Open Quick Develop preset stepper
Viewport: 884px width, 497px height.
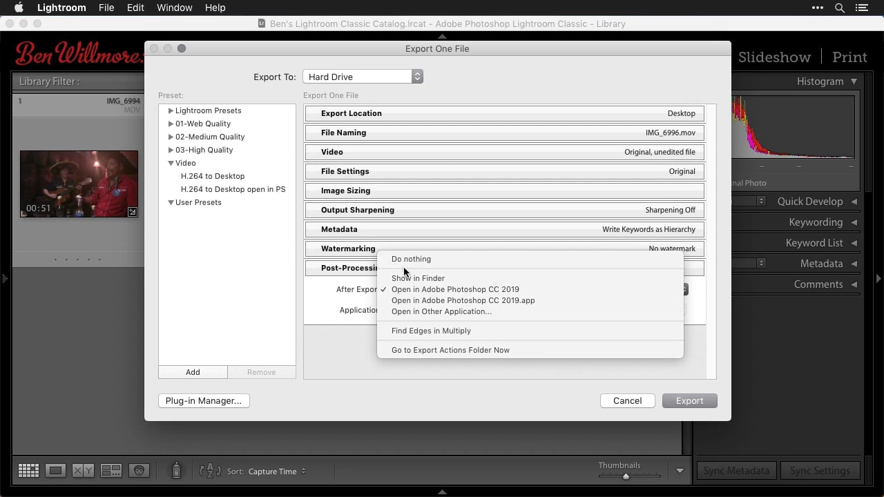coord(761,201)
